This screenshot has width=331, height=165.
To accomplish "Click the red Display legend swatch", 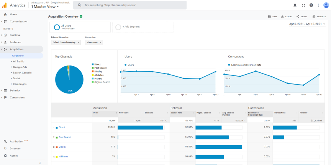I will point(92,72).
